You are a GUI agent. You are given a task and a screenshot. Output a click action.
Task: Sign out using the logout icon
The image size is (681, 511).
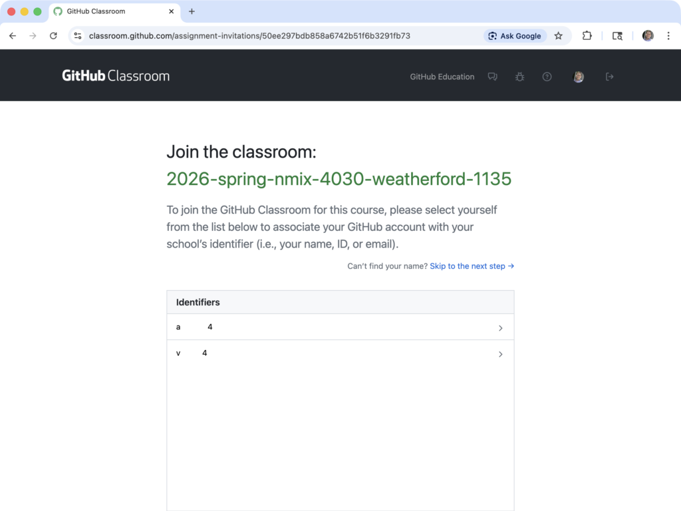609,77
